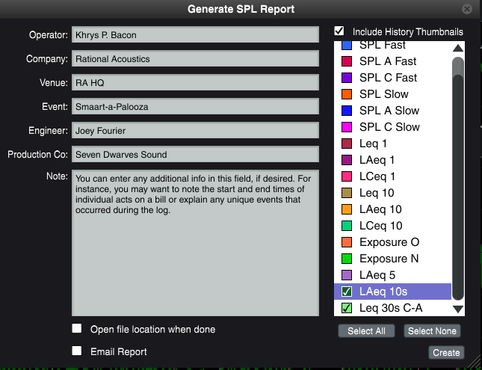Click the Select All button

(x=366, y=331)
